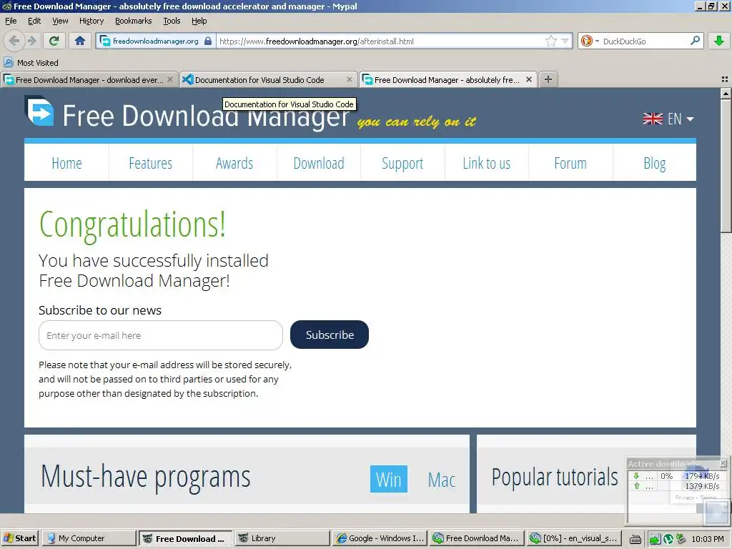The image size is (732, 549).
Task: Click the UK flag language icon
Action: coord(653,119)
